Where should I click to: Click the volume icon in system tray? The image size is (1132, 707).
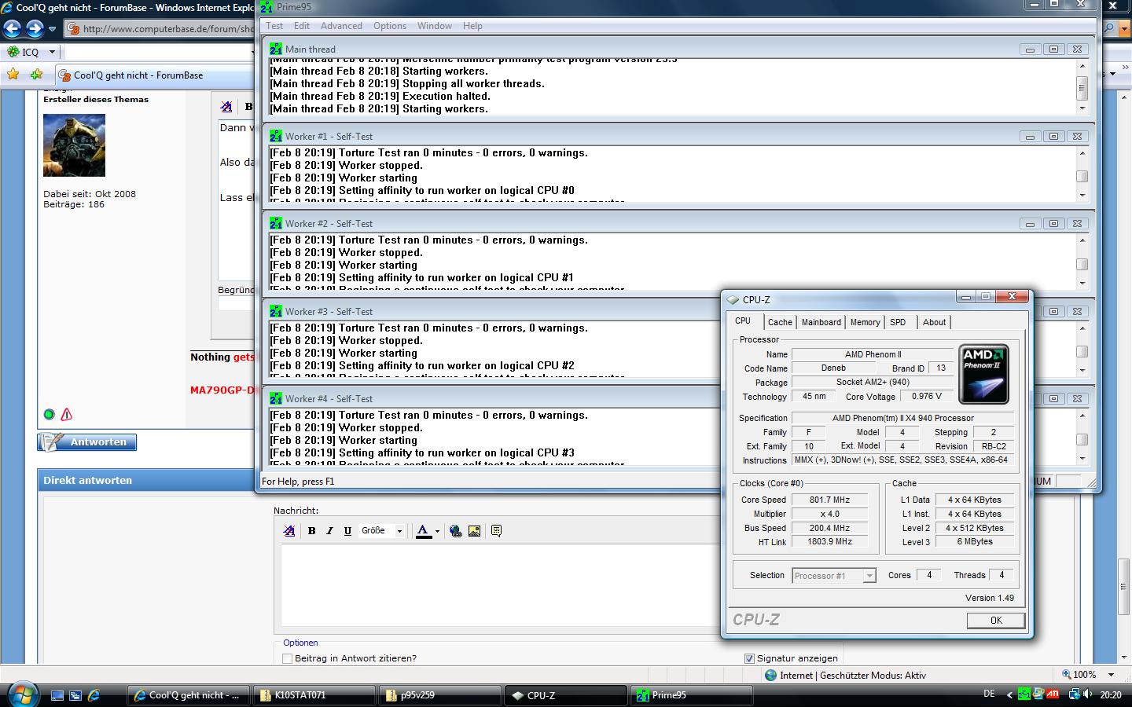point(1086,694)
